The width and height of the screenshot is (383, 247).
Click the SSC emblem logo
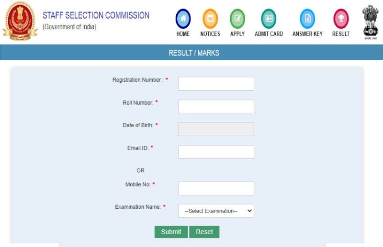[20, 21]
